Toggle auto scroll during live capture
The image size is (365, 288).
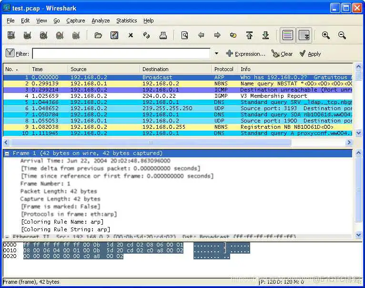pyautogui.click(x=304, y=35)
